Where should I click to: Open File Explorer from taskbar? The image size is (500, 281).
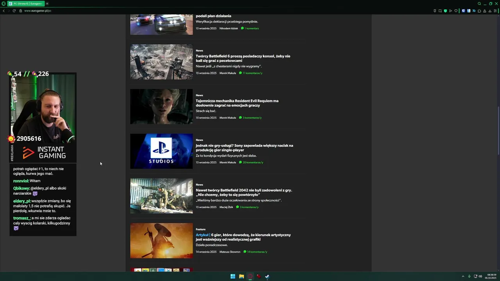[x=241, y=276]
